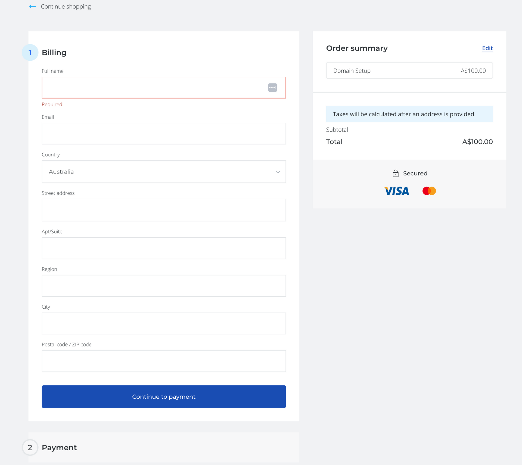Click the Total amount A$100.00
522x465 pixels.
pos(477,142)
